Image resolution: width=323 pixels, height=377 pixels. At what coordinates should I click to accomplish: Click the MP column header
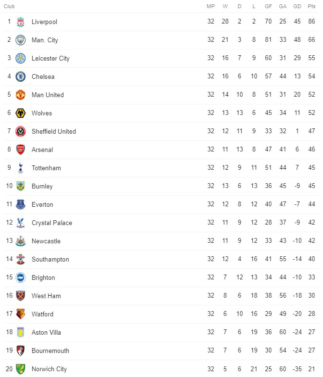(x=211, y=7)
